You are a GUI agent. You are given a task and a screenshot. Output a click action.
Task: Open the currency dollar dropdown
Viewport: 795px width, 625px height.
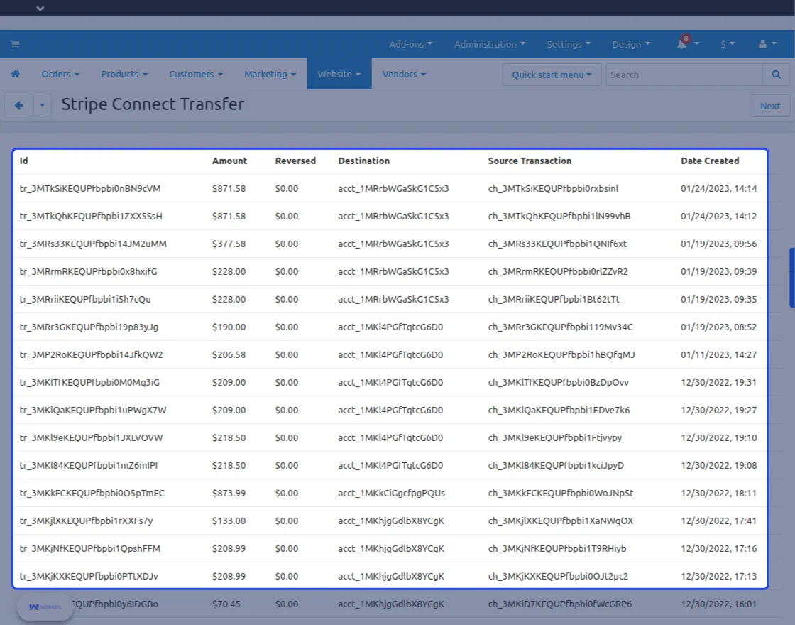(x=728, y=44)
